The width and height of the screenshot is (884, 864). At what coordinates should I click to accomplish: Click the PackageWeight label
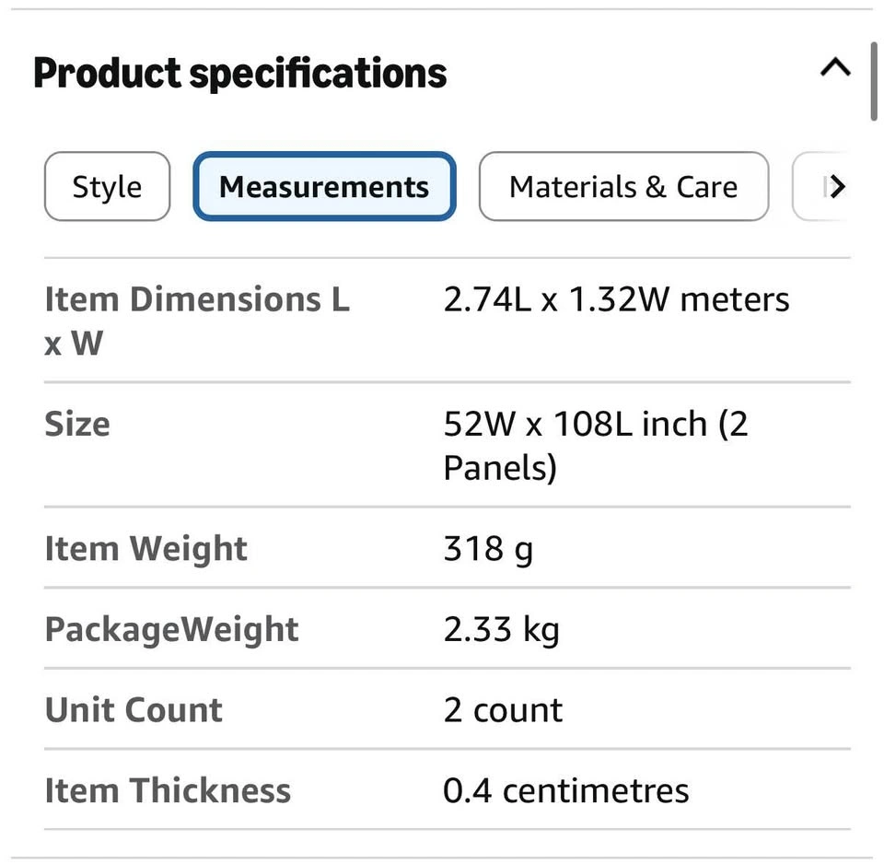(171, 629)
